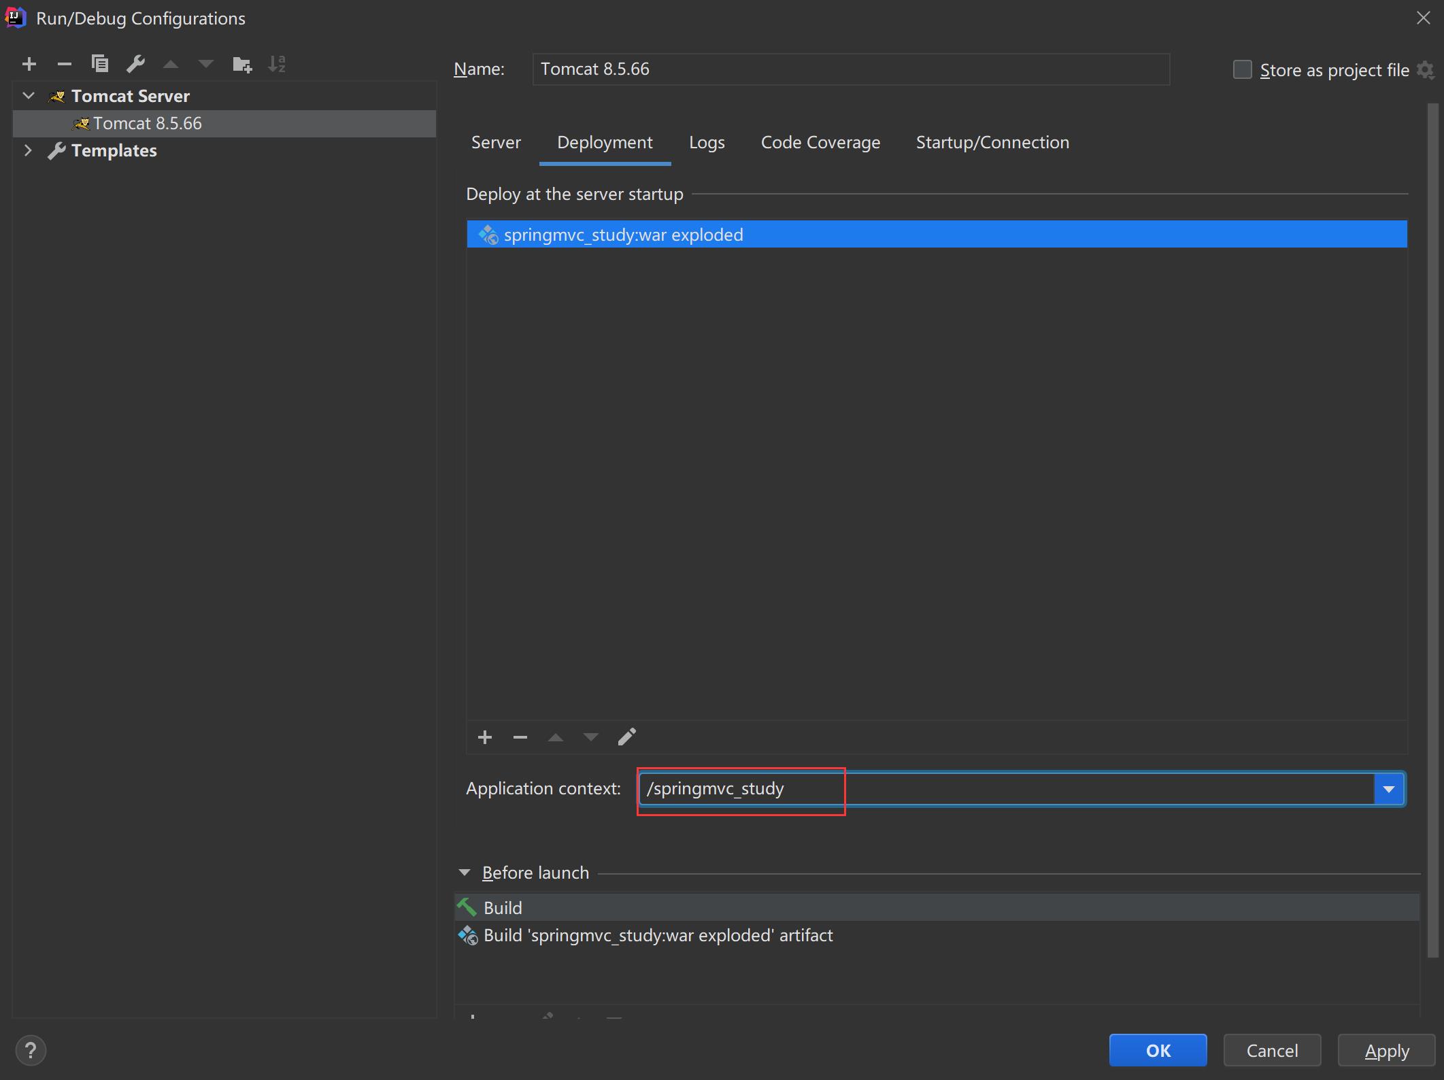Image resolution: width=1444 pixels, height=1080 pixels.
Task: Click the Name input field
Action: [x=851, y=69]
